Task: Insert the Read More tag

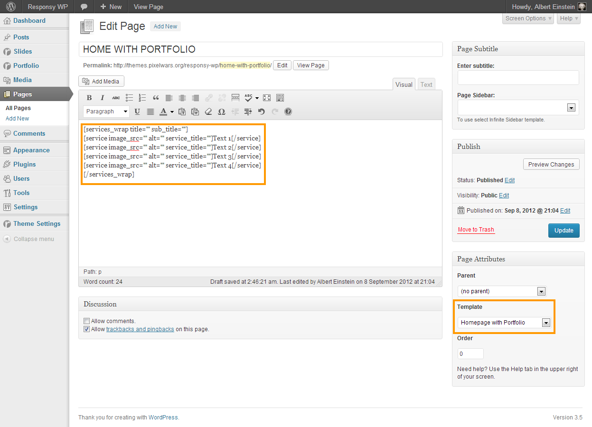Action: click(235, 98)
